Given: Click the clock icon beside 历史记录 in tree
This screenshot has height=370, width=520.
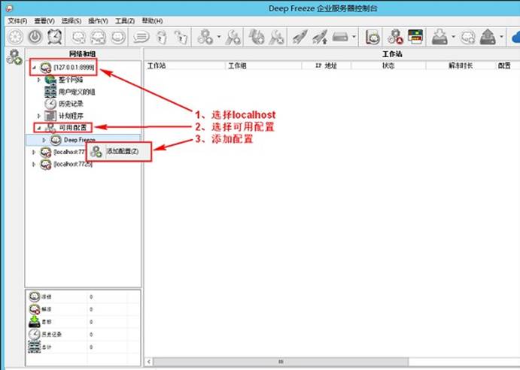Looking at the screenshot, I should coord(50,104).
